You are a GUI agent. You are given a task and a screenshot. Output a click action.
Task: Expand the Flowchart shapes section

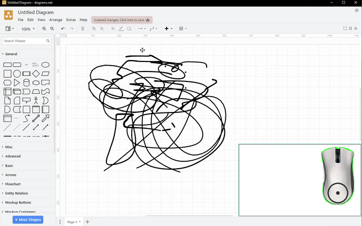pyautogui.click(x=13, y=184)
